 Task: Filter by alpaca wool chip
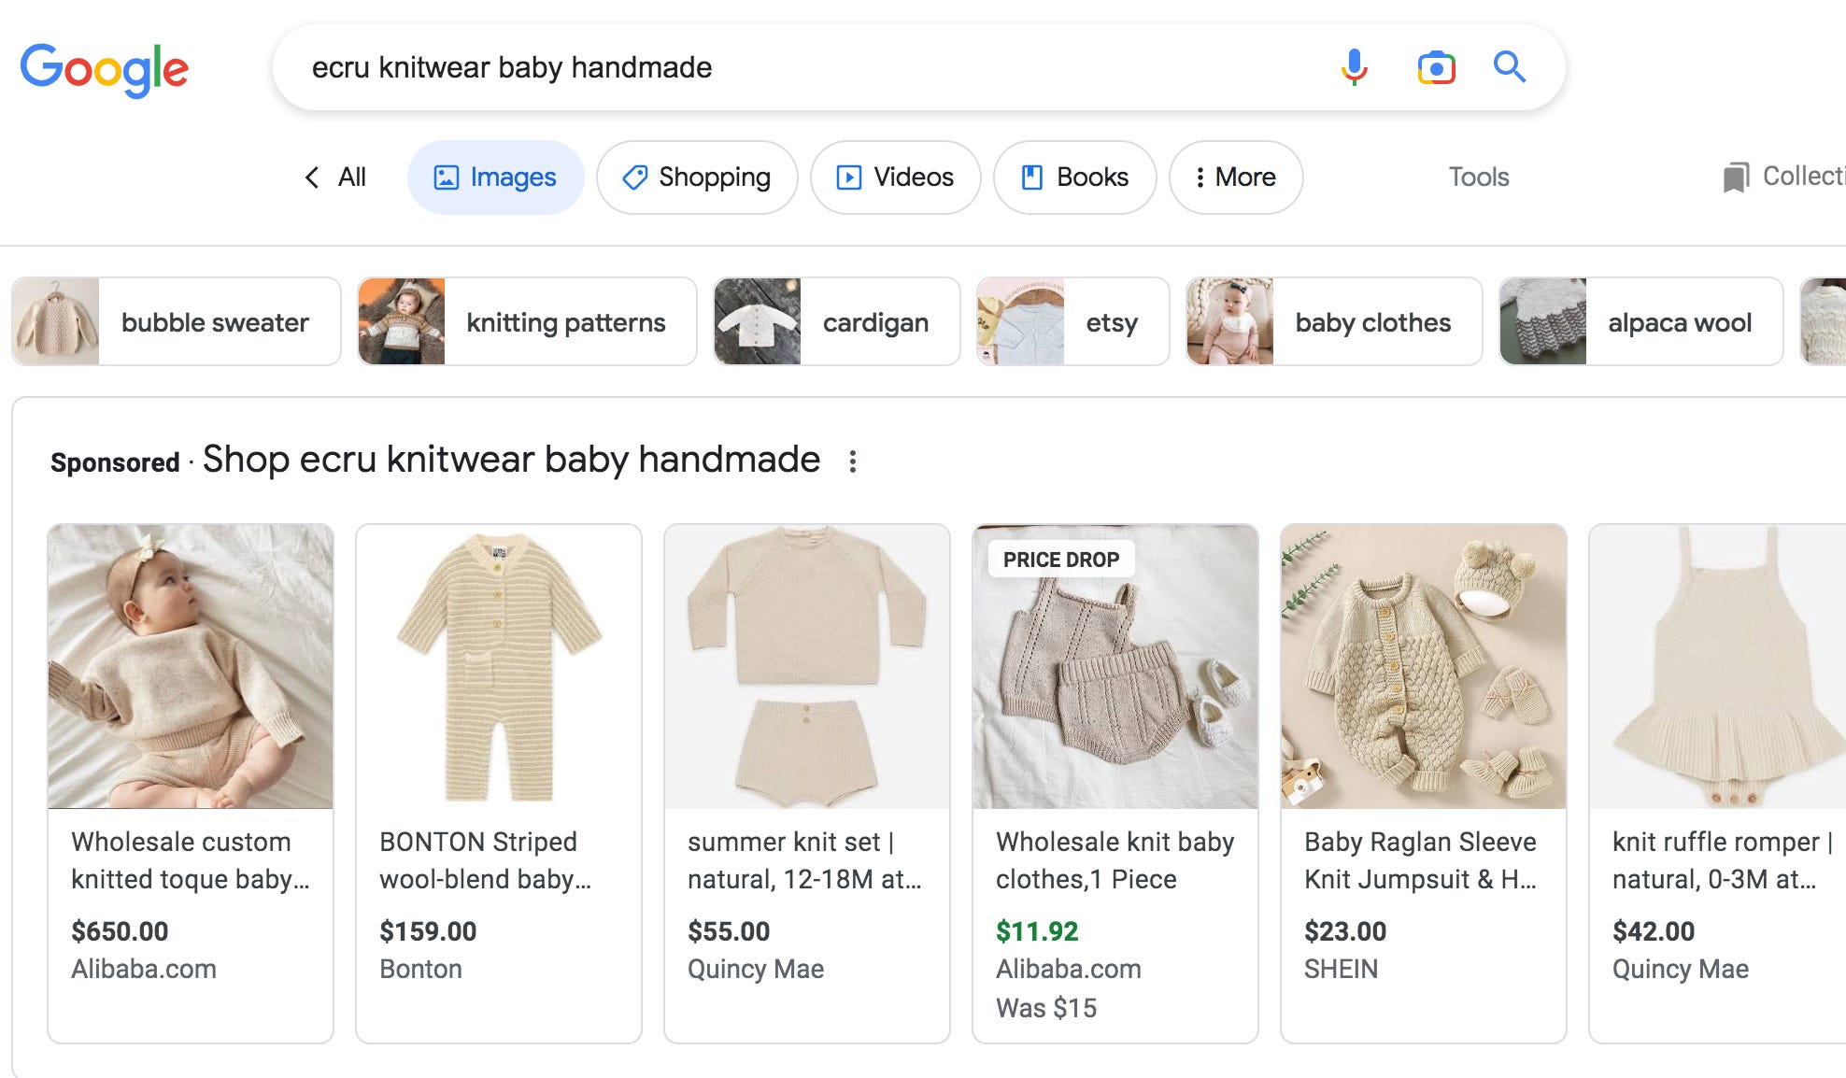click(x=1641, y=321)
